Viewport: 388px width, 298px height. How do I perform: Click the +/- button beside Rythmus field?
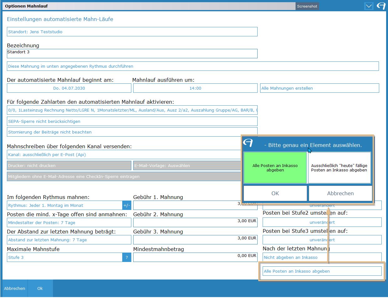127,206
